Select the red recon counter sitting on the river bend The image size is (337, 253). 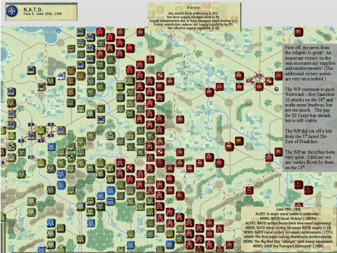(x=209, y=92)
